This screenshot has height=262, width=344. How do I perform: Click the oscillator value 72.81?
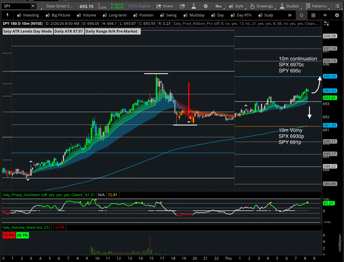tap(112, 195)
